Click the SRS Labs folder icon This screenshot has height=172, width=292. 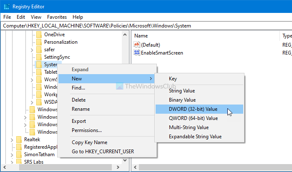19,162
